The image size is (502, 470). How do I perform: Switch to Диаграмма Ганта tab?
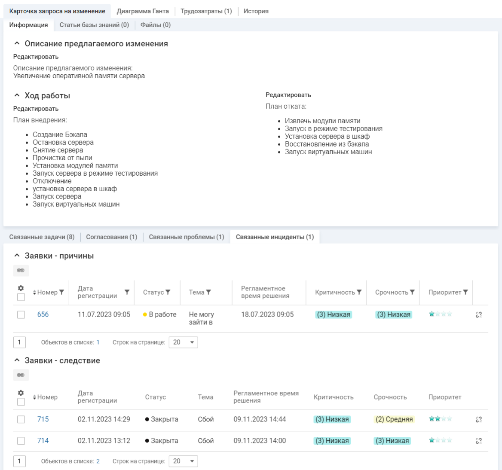click(x=143, y=11)
